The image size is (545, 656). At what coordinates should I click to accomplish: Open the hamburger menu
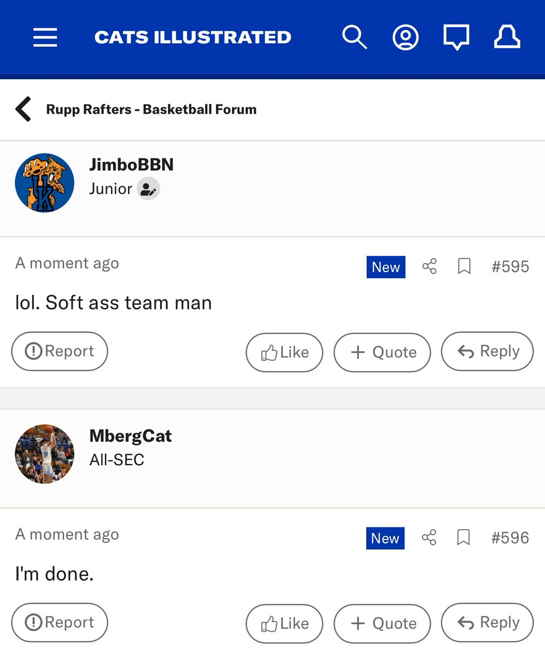45,37
